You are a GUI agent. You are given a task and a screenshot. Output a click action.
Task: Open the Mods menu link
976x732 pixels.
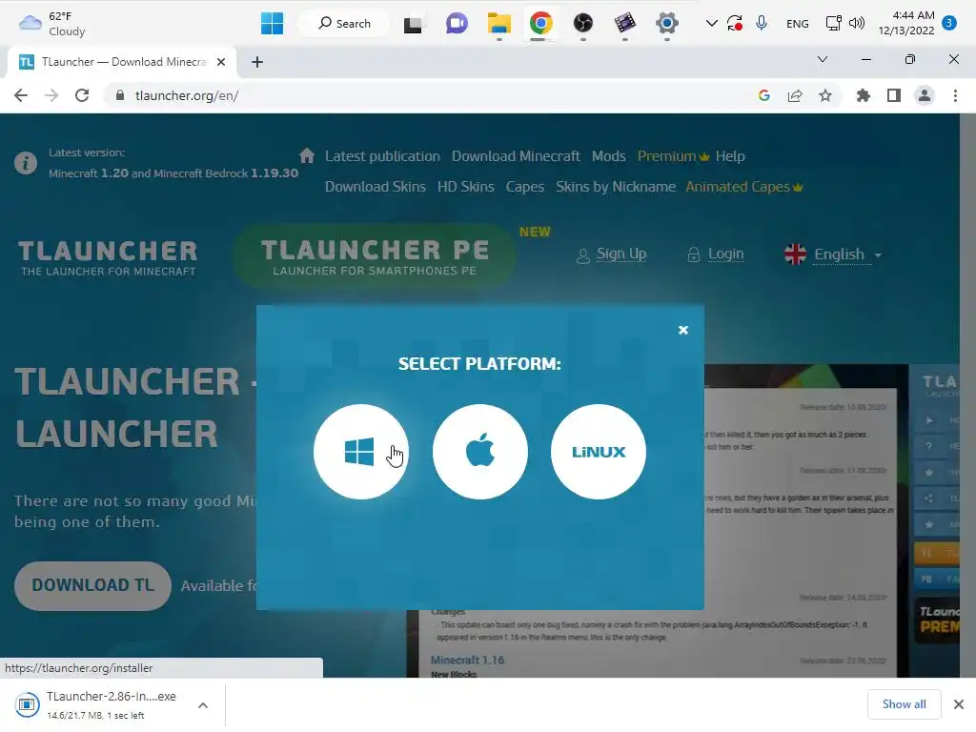tap(608, 156)
